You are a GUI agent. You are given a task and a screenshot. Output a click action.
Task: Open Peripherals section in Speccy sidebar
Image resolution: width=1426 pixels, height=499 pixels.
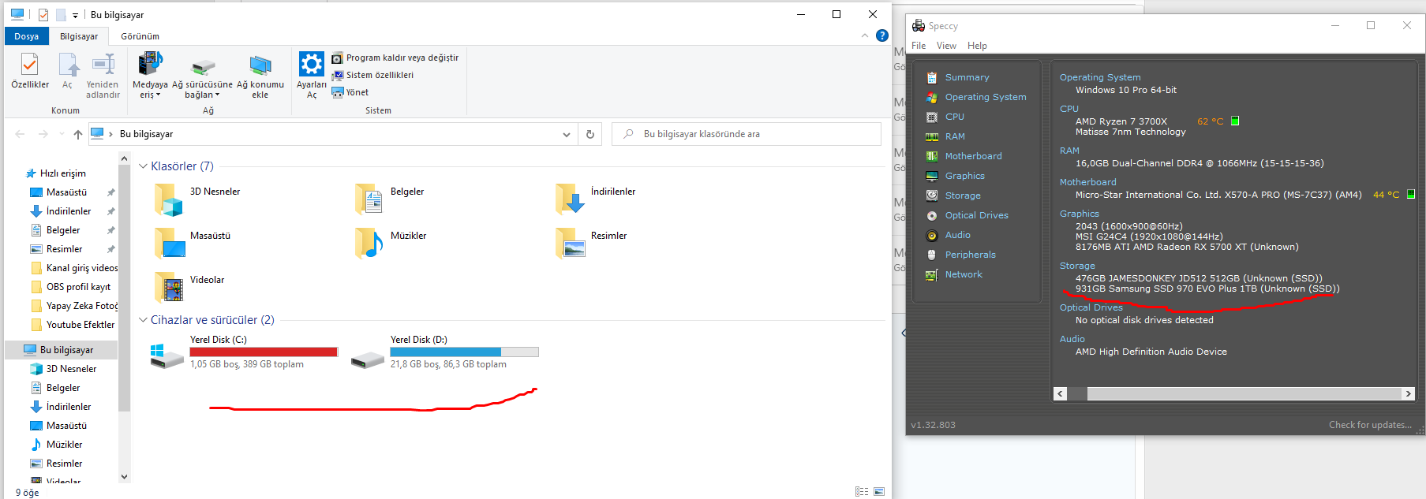pos(970,255)
